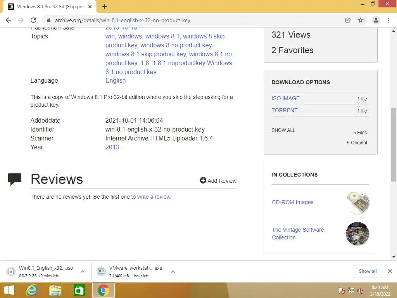The height and width of the screenshot is (298, 397).
Task: Click the Addeddate value 2021-10-01 14:06:04
Action: click(134, 121)
